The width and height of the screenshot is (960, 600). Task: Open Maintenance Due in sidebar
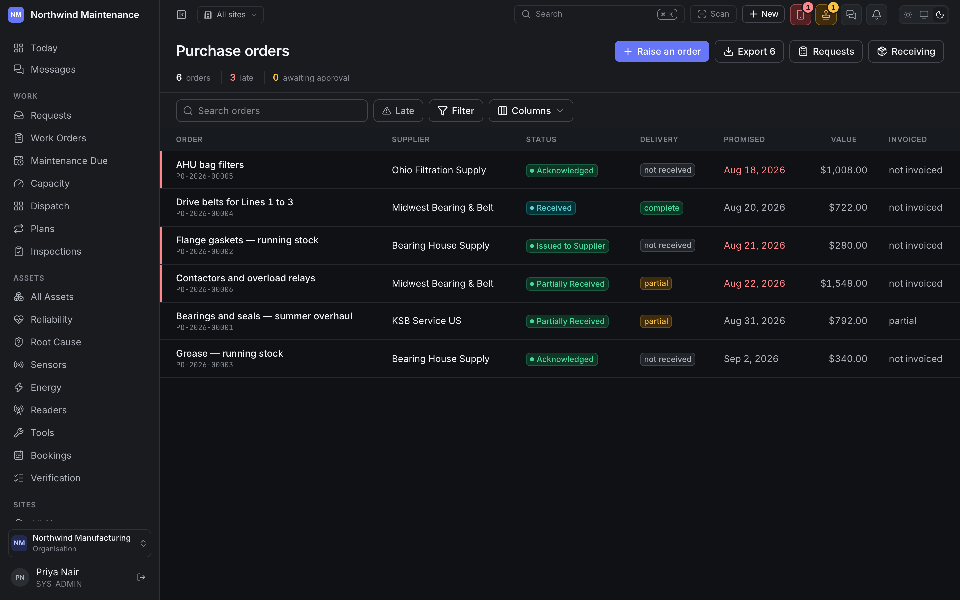80,161
